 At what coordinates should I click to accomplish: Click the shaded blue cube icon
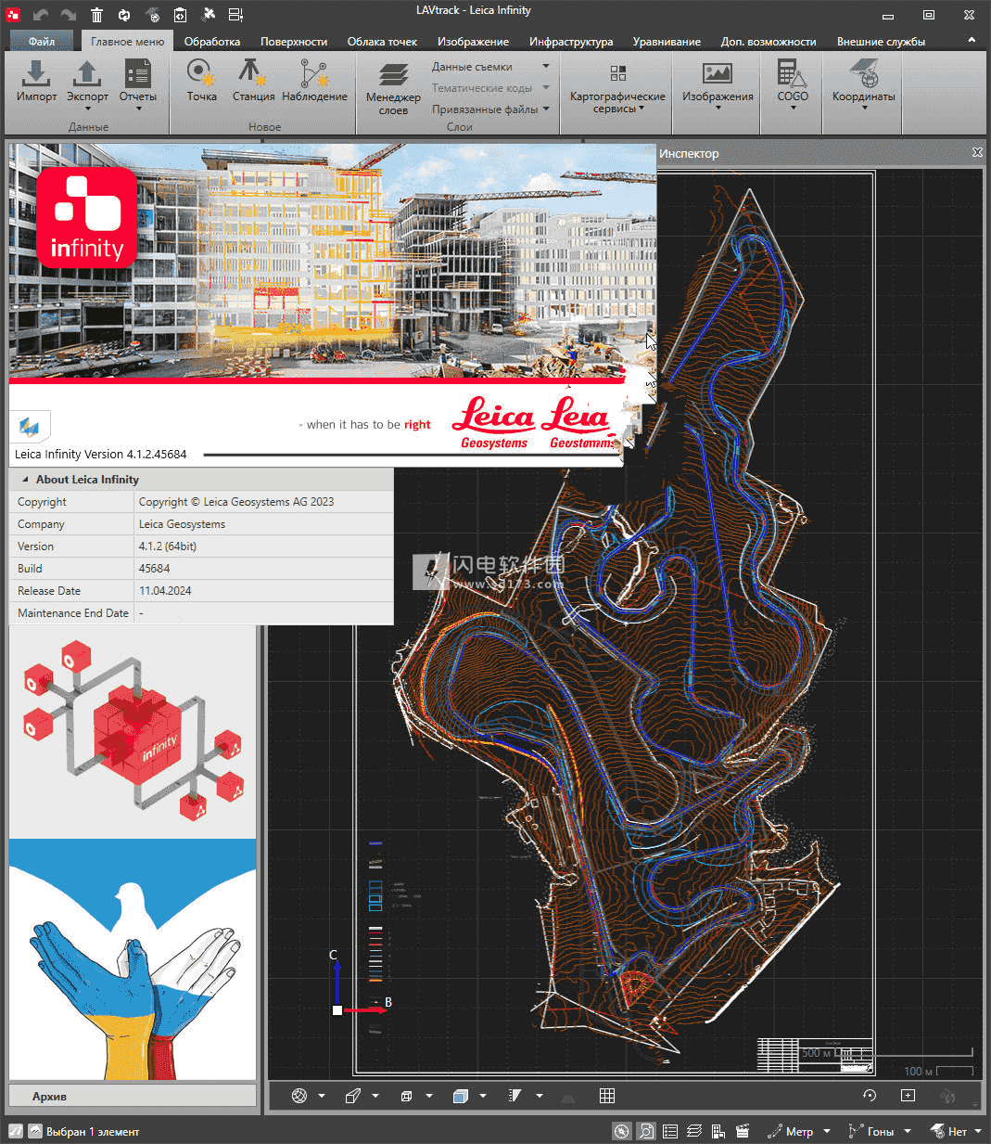click(460, 1096)
